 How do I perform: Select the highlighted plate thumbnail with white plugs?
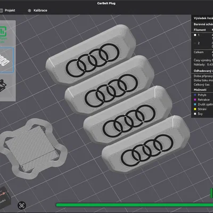coord(6,60)
